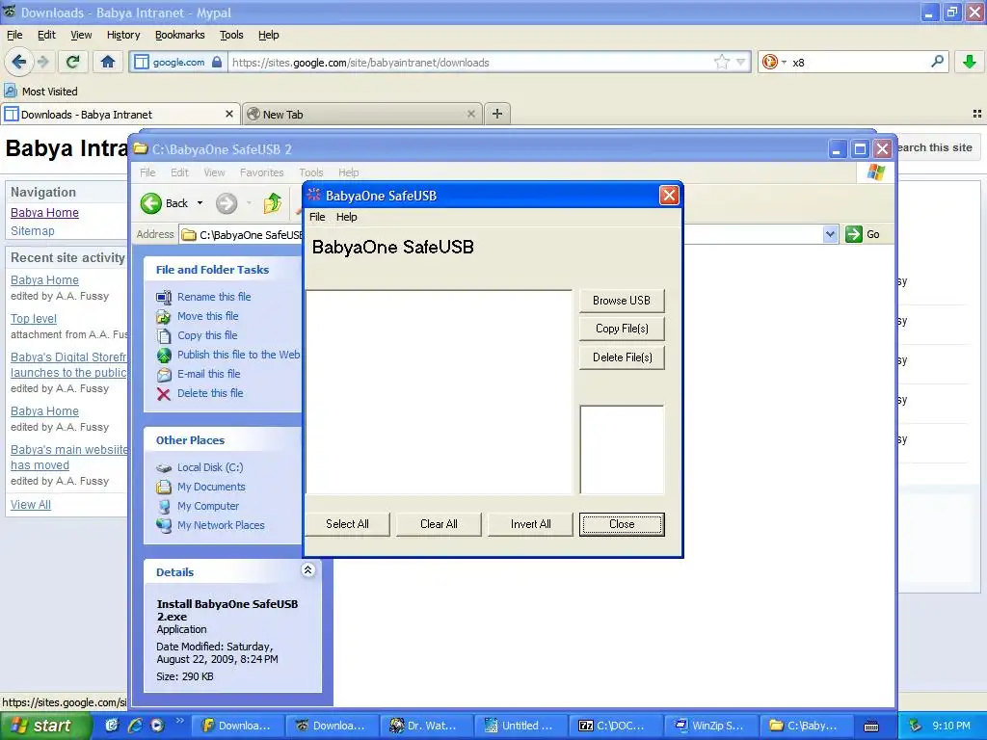Open the Explorer Back history dropdown arrow
This screenshot has width=987, height=740.
point(200,203)
